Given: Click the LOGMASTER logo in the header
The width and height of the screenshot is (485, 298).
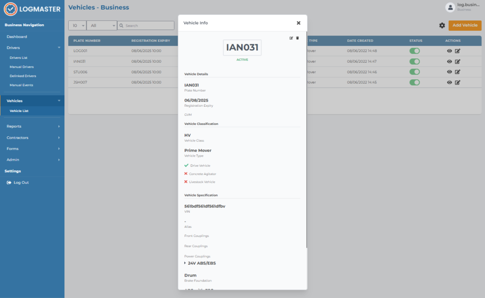Looking at the screenshot, I should (x=32, y=9).
